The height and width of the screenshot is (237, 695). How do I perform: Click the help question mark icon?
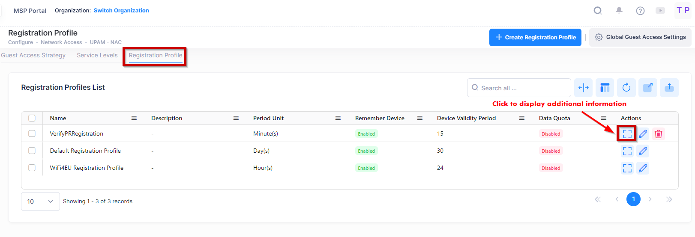[x=640, y=11]
